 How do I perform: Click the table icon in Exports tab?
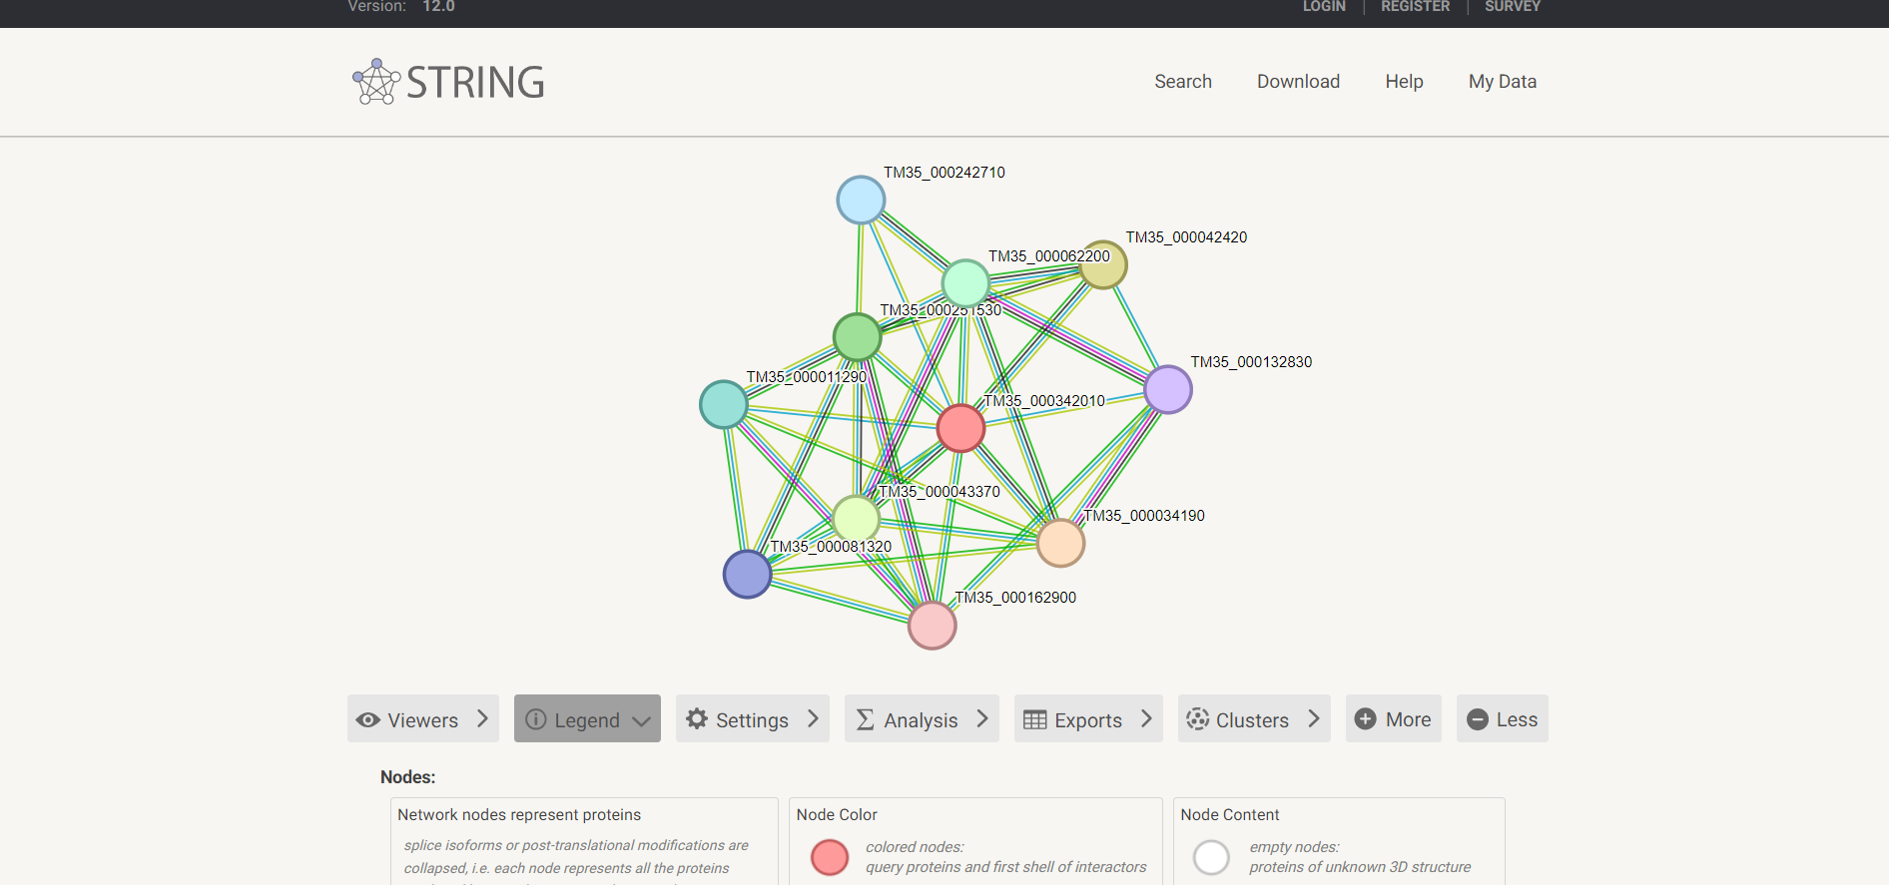click(x=1035, y=720)
